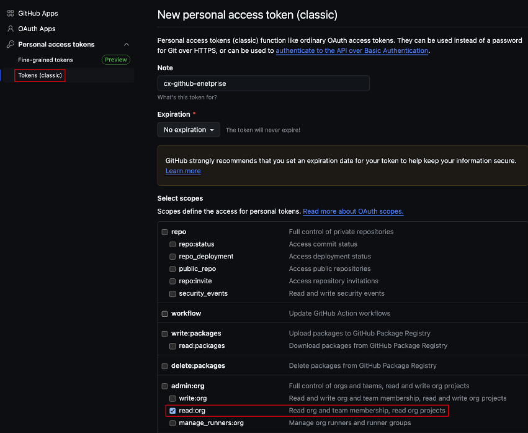Click the GitHub Apps grid icon
The height and width of the screenshot is (433, 528).
[11, 13]
